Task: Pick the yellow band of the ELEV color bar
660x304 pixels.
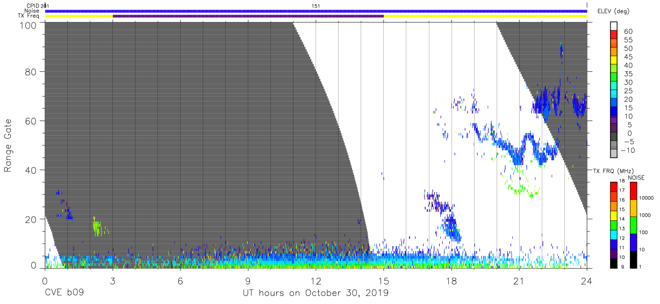Action: (x=614, y=61)
